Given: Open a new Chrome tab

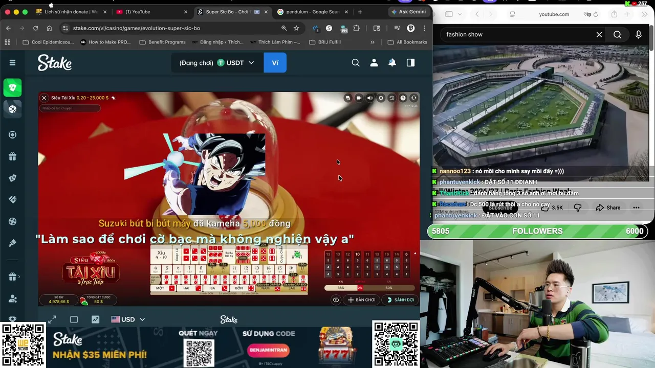Looking at the screenshot, I should (360, 12).
